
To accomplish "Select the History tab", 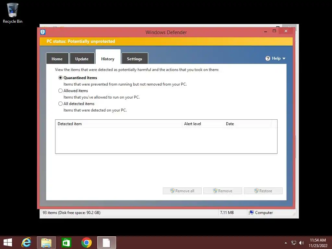I will [108, 57].
